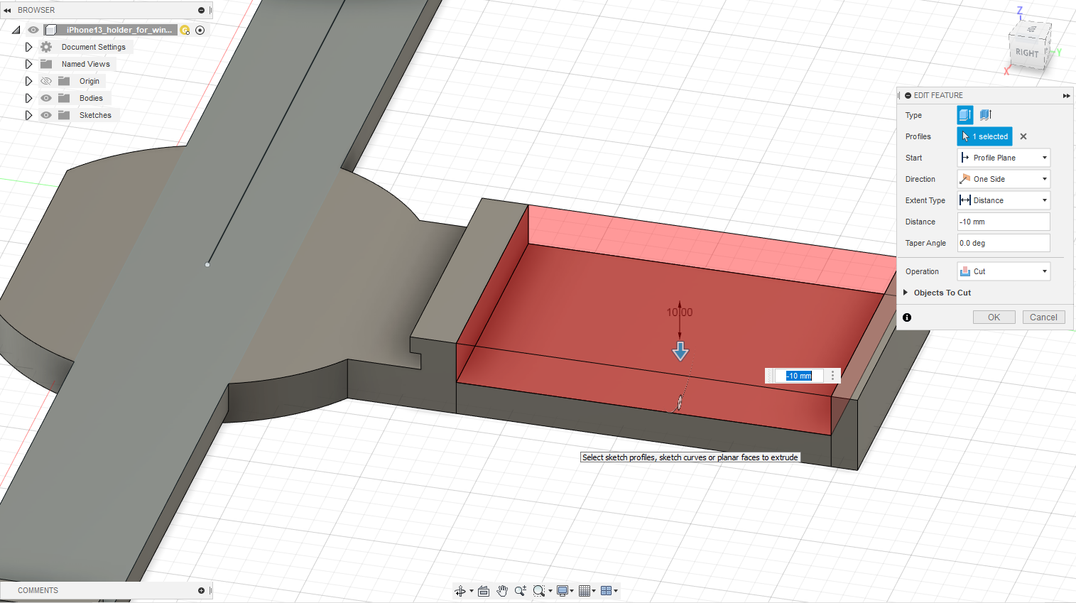Expand the Origin node
This screenshot has height=603, width=1076.
(x=28, y=81)
